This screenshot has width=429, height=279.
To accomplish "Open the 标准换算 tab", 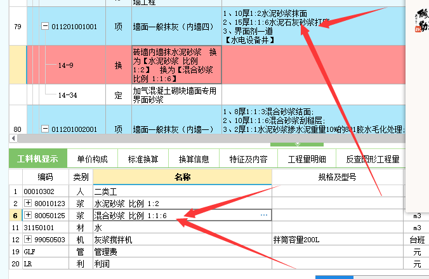I will tap(143, 159).
